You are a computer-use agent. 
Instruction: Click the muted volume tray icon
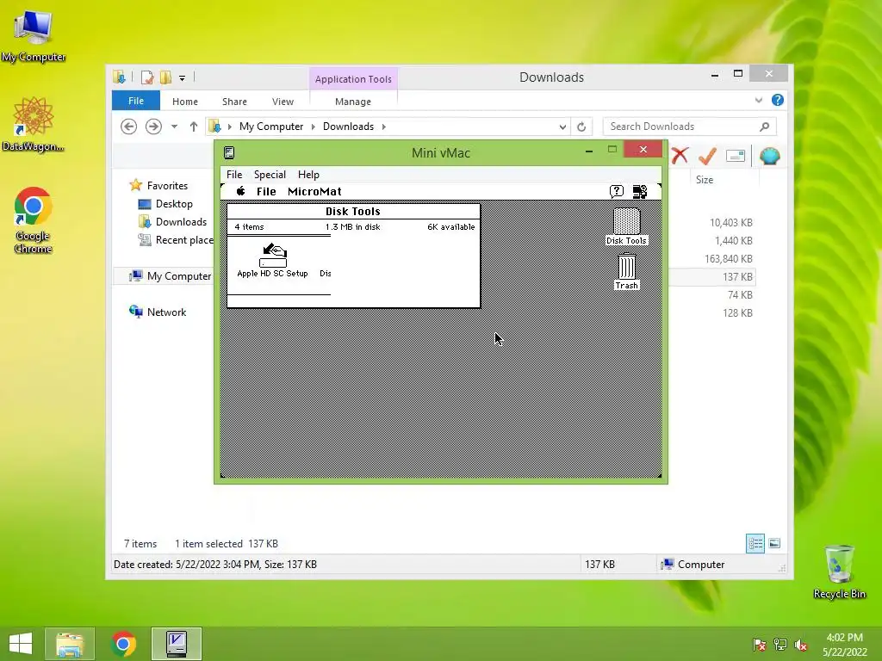pyautogui.click(x=801, y=645)
